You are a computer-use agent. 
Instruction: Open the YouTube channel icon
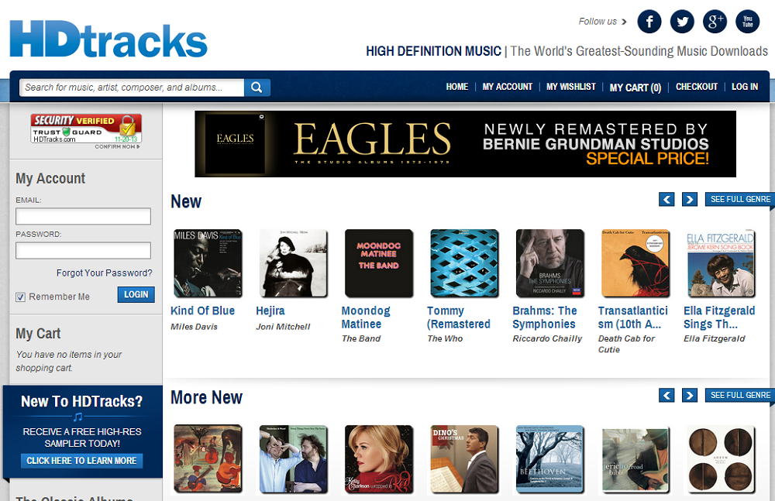tap(746, 21)
